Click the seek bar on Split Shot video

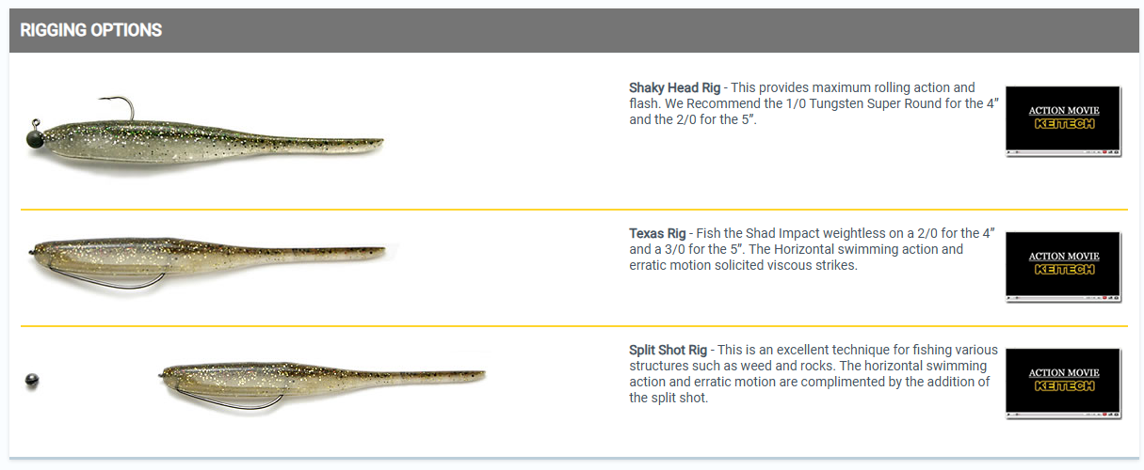click(x=1047, y=413)
